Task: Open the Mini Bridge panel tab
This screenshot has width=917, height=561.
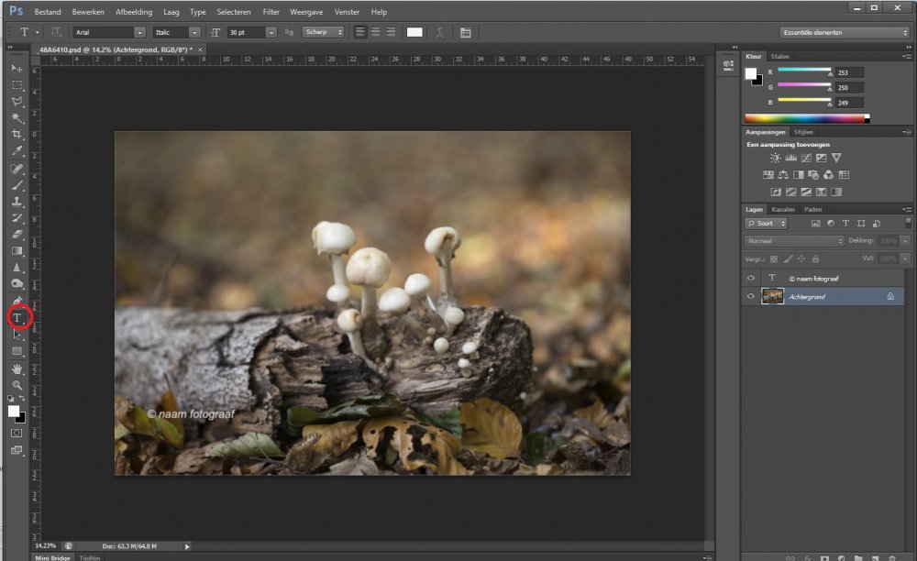Action: (53, 556)
